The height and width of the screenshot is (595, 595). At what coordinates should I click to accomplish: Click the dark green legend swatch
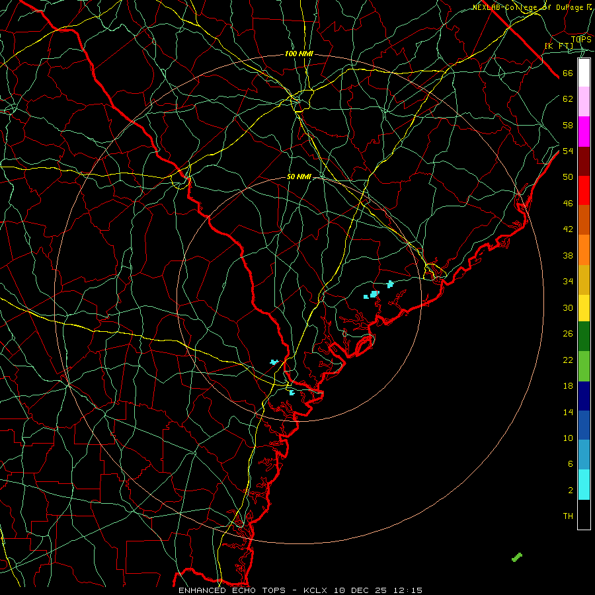(584, 337)
